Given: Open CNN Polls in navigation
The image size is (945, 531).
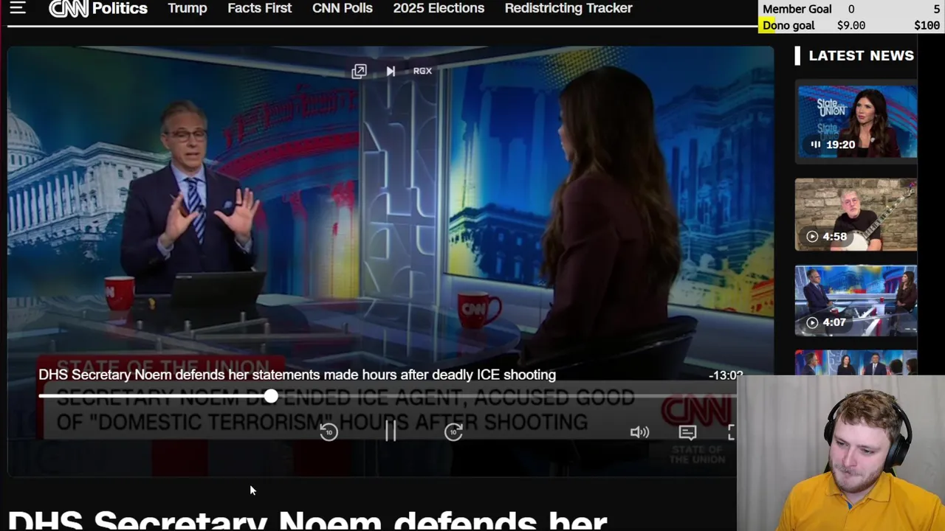Looking at the screenshot, I should [343, 8].
